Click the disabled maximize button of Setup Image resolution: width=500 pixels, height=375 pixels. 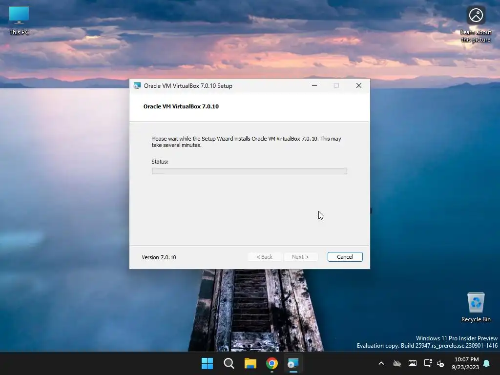point(336,85)
